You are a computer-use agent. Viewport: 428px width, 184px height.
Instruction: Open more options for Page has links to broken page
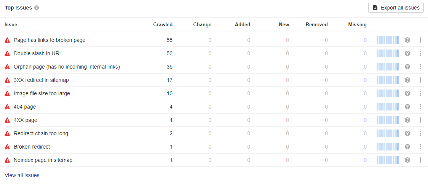[420, 40]
